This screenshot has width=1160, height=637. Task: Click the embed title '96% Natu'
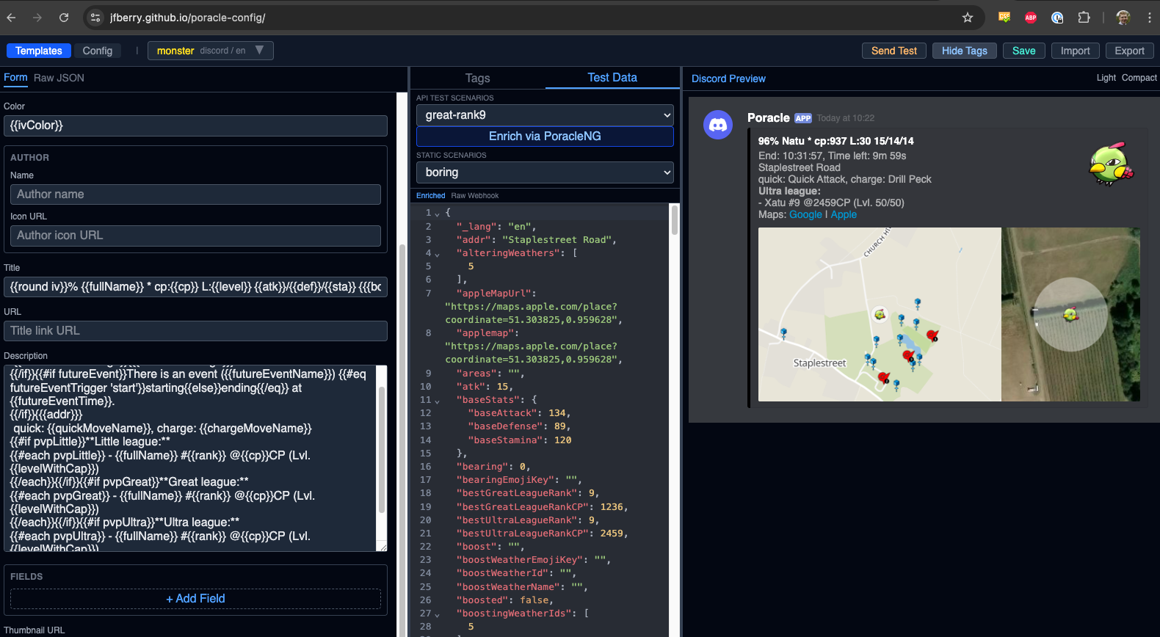[836, 141]
